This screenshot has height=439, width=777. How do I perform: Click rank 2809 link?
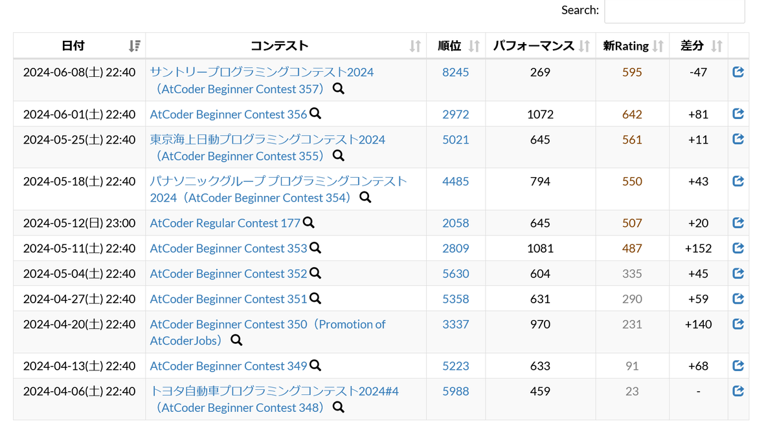pyautogui.click(x=456, y=248)
